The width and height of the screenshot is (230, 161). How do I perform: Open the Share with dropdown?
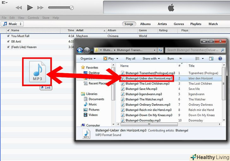click(151, 59)
